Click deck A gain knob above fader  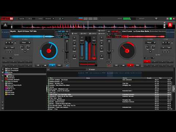(x=82, y=38)
